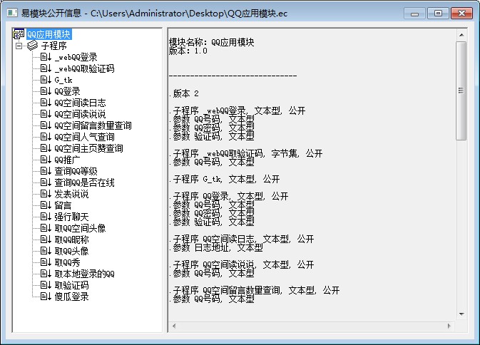480x345 pixels.
Task: Click the icon next to 发表说说
Action: tap(46, 194)
